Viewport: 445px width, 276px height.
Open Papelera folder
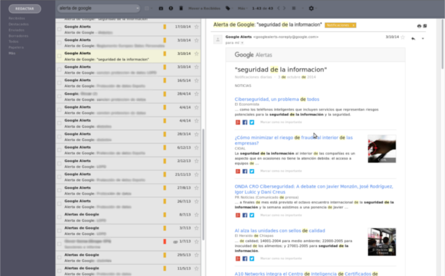[16, 47]
